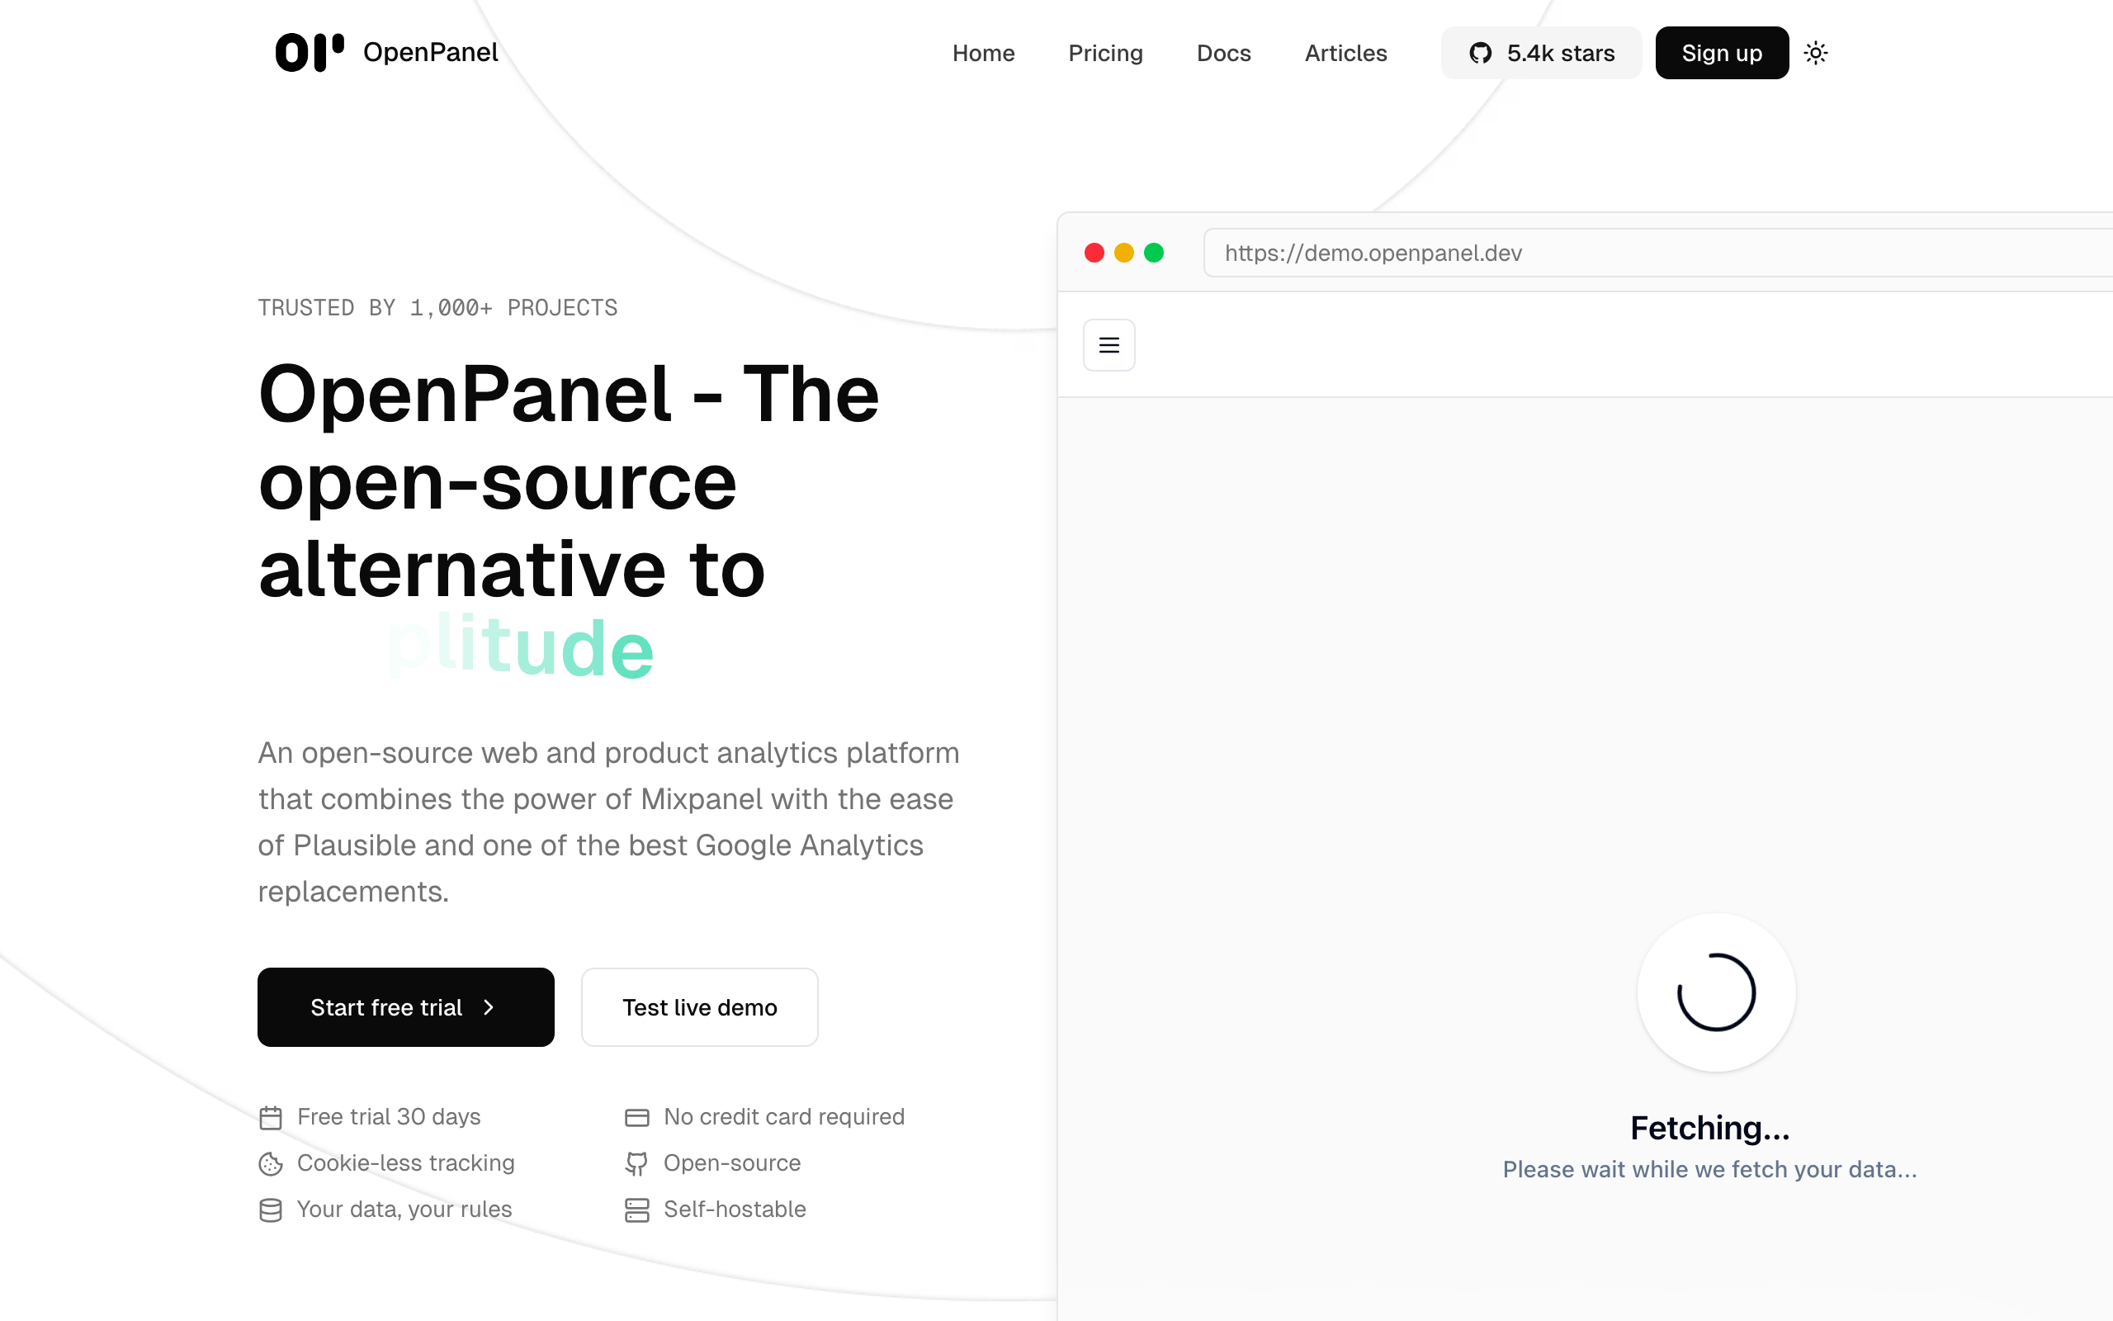The height and width of the screenshot is (1321, 2113).
Task: Click the calendar icon by Free trial
Action: (271, 1117)
